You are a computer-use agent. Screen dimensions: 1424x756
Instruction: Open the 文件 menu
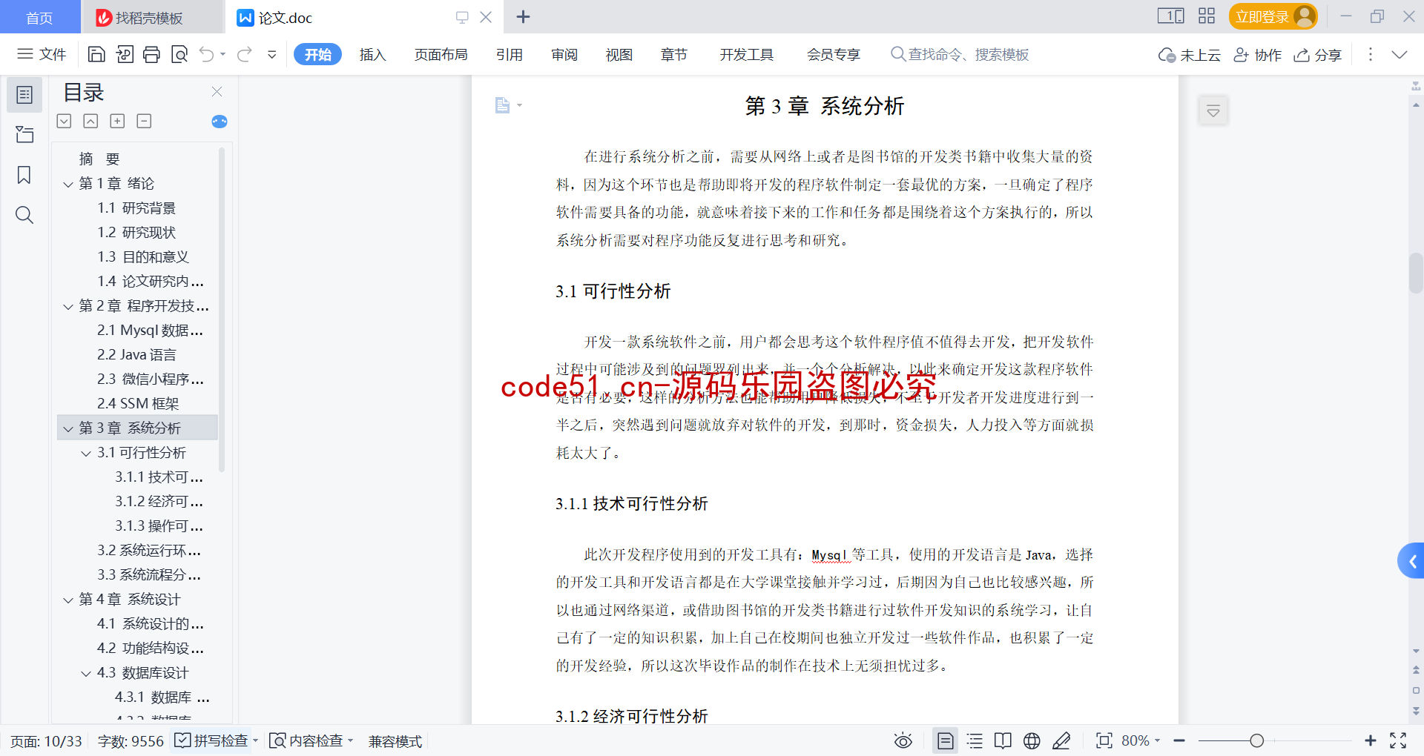click(x=42, y=54)
